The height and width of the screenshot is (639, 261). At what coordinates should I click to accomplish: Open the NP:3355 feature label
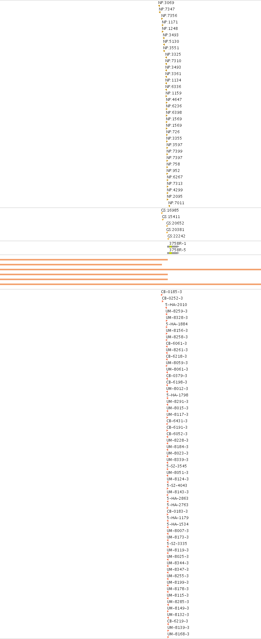point(174,138)
